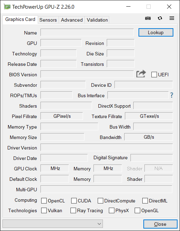Tick the OpenCL checkbox

tap(44, 201)
